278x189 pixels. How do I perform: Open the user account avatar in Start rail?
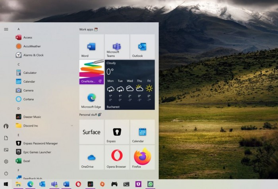6,126
